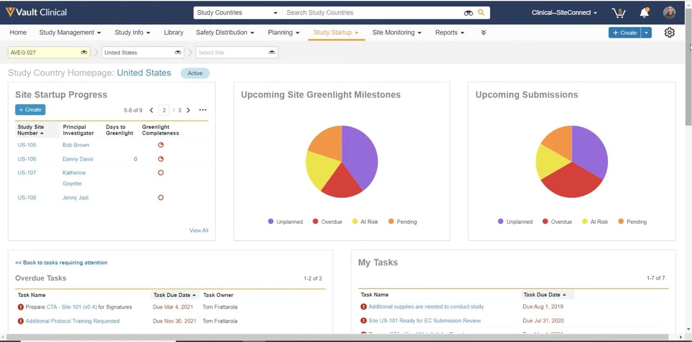Viewport: 692px width, 342px height.
Task: Click Create in Site Startup Progress
Action: [30, 110]
